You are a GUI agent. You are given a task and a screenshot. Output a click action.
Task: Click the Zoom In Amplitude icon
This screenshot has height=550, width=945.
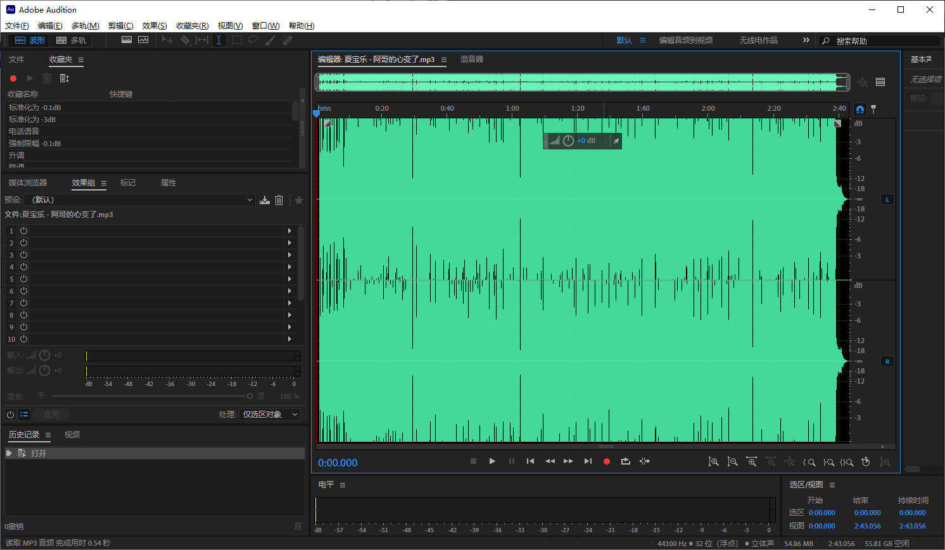click(x=713, y=462)
